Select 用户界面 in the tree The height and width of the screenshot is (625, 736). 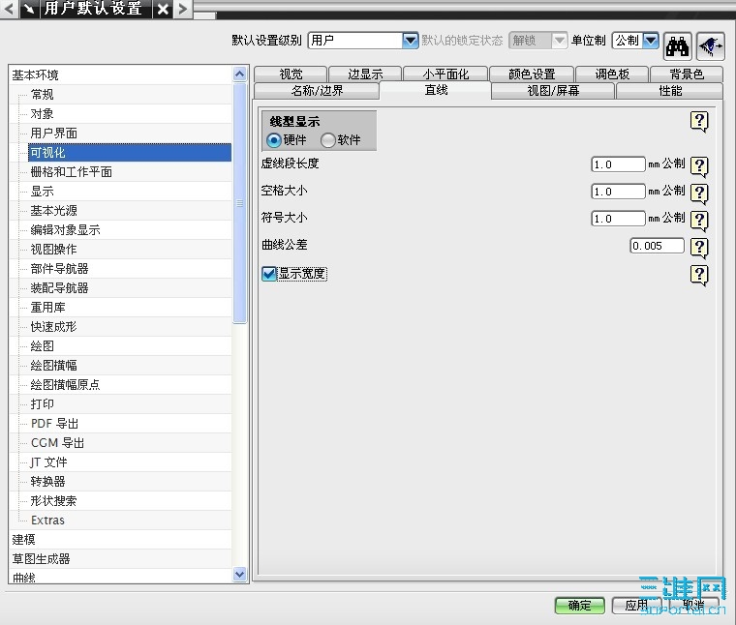[53, 134]
